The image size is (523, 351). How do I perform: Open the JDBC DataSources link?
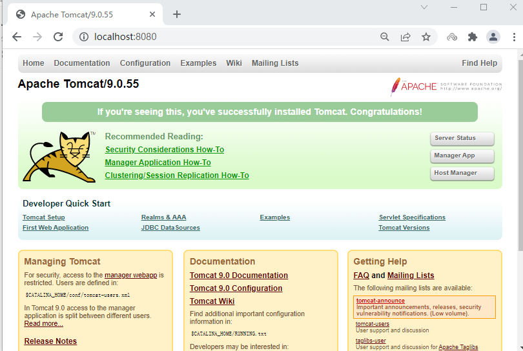pos(170,228)
